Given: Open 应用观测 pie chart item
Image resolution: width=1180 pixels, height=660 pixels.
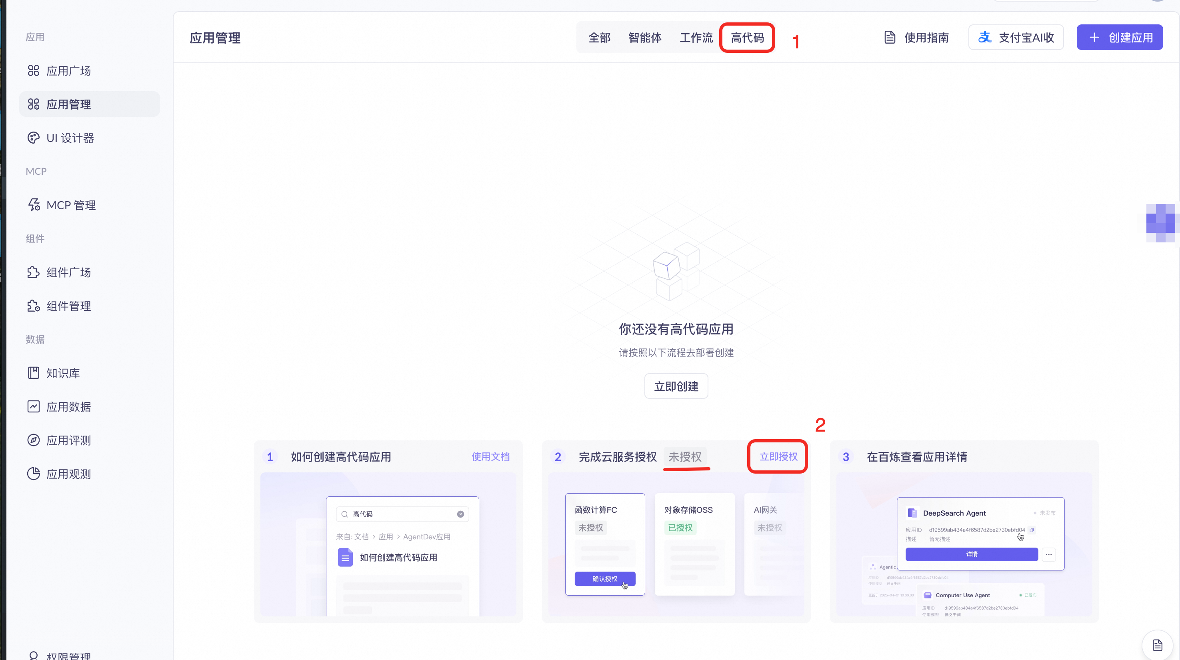Looking at the screenshot, I should (x=69, y=474).
